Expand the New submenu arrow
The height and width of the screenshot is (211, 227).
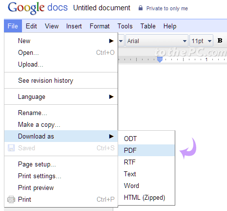pyautogui.click(x=111, y=41)
